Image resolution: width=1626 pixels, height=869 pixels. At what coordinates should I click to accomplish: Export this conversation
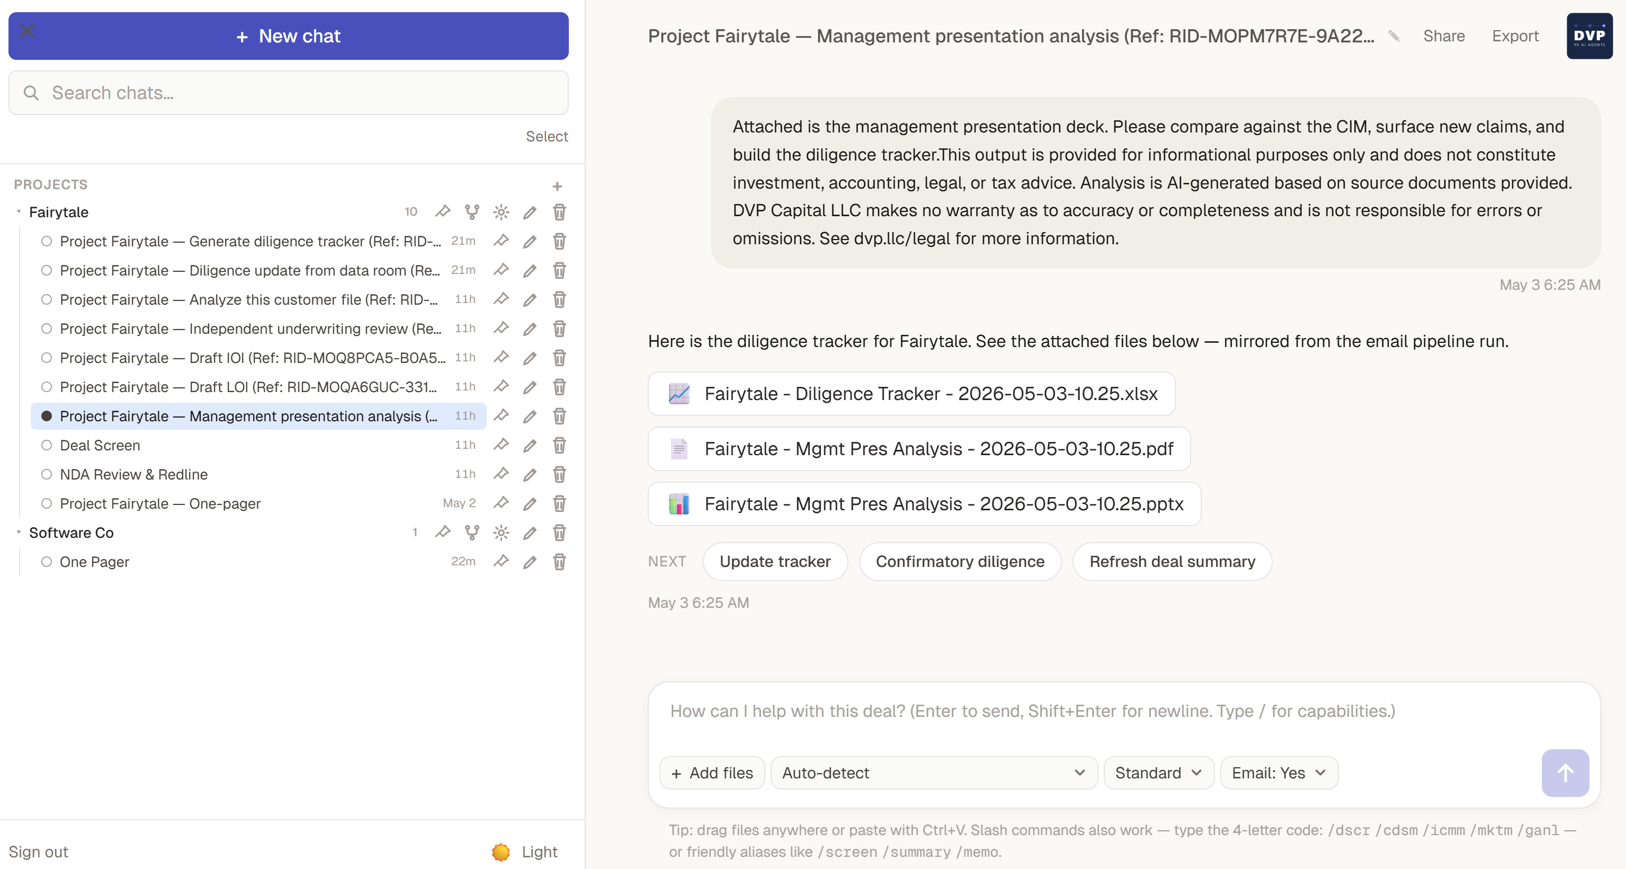[1515, 36]
